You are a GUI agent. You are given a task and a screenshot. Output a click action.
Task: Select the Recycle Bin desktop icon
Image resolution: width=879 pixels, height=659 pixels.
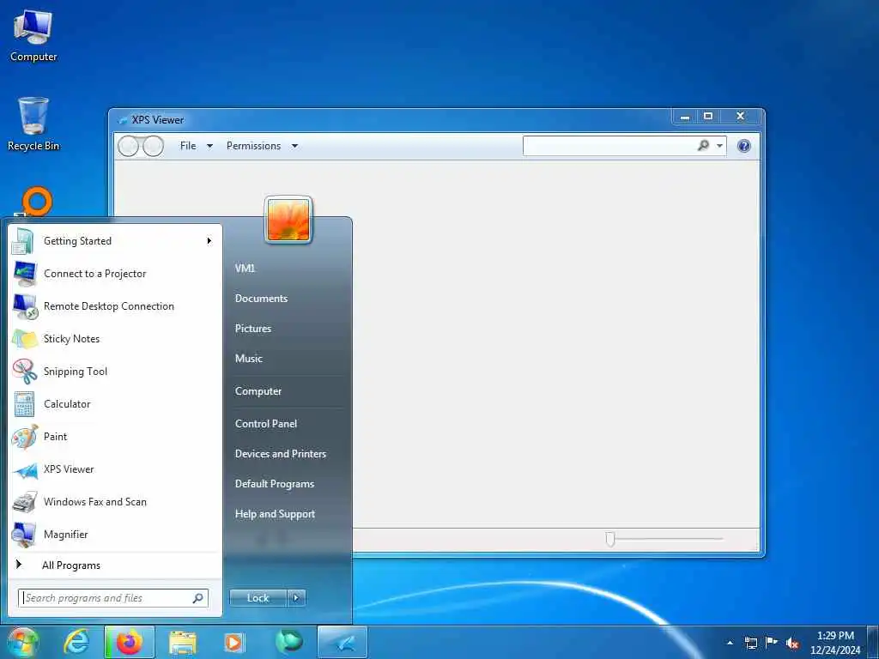click(x=33, y=124)
